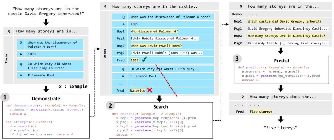Click the down arrow below the quoted castle question

[46, 22]
